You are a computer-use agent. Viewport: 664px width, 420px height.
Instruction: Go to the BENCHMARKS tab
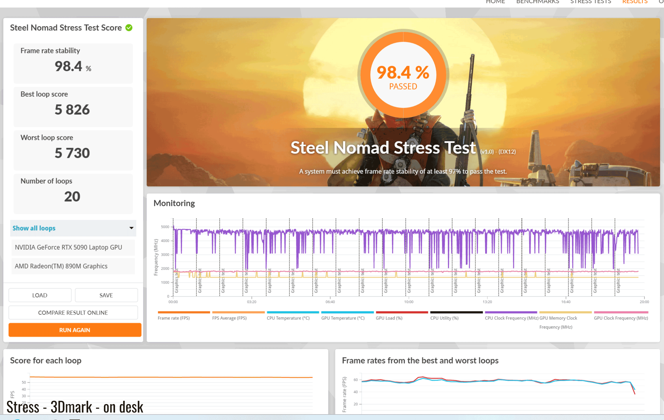pyautogui.click(x=537, y=2)
